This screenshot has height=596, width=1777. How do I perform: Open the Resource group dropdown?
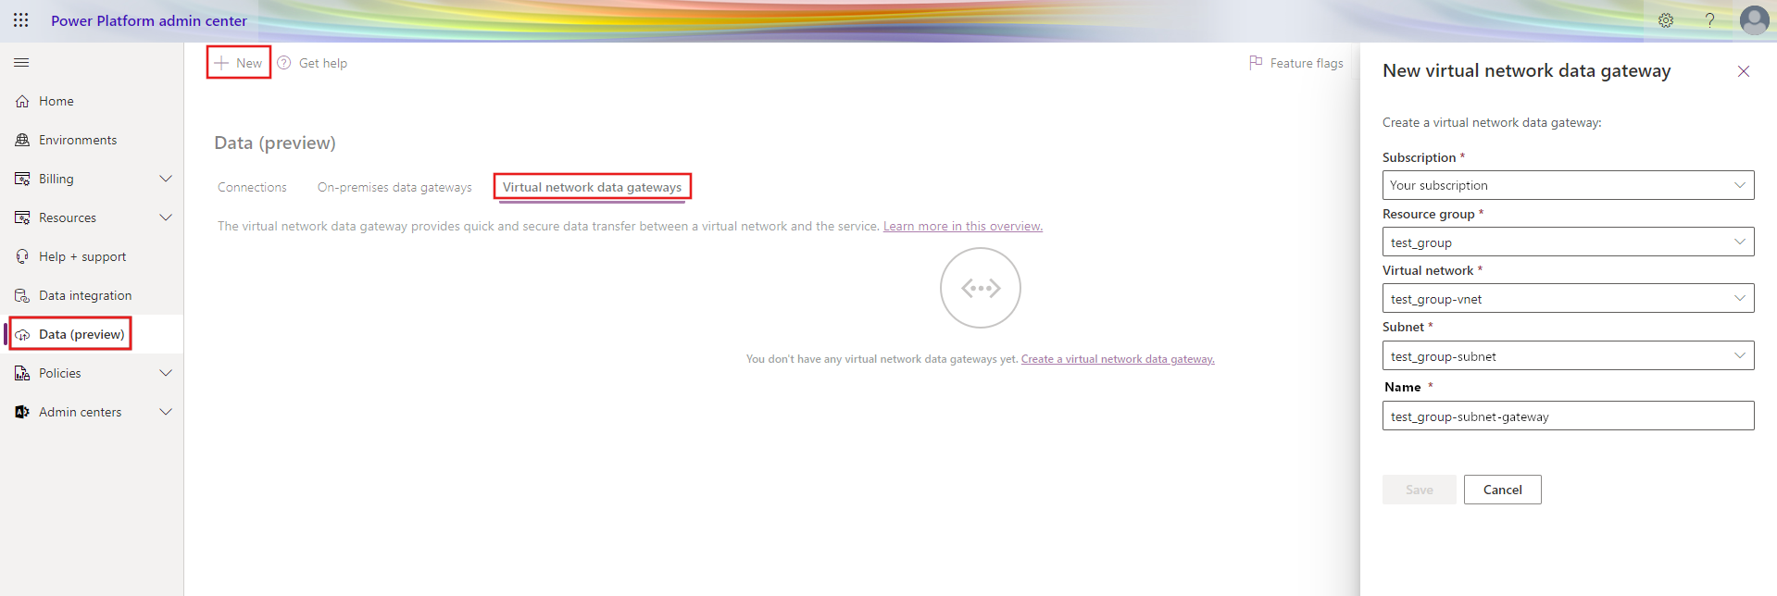click(x=1567, y=242)
